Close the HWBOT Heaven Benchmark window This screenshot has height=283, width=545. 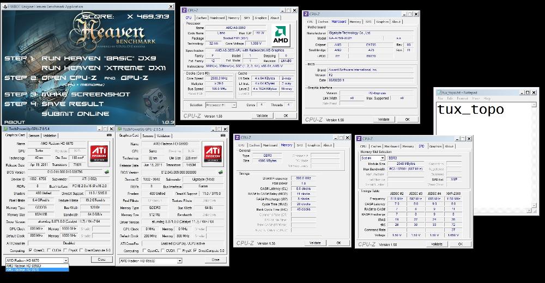tap(171, 6)
